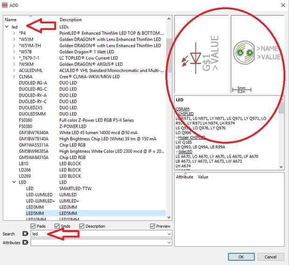Expand the *W51M device entry

(x=14, y=39)
